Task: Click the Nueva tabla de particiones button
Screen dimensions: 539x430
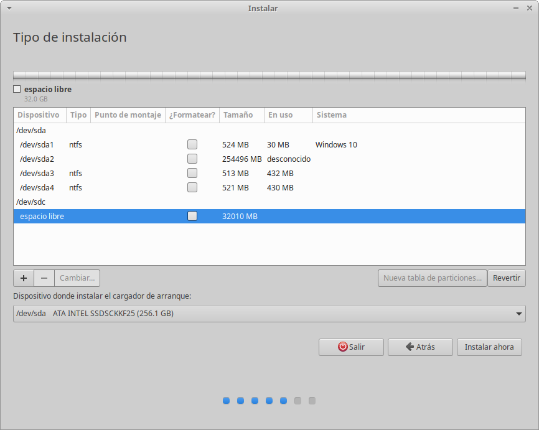Action: point(432,278)
